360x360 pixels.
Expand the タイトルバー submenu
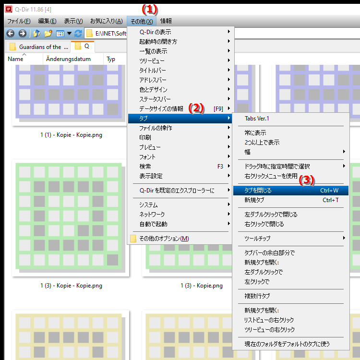180,70
